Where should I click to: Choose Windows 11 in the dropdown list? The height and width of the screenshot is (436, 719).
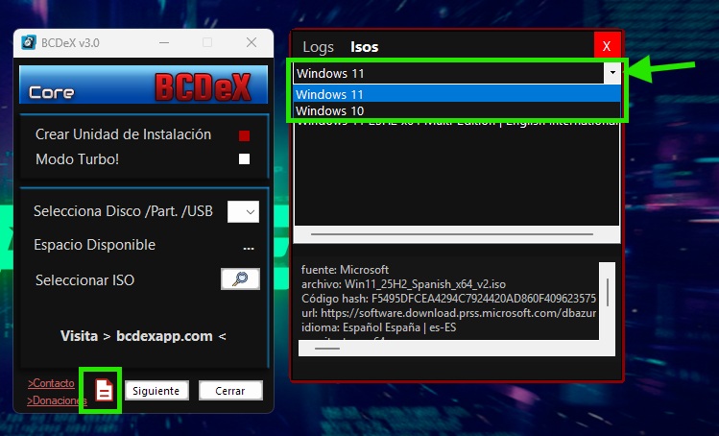point(457,94)
